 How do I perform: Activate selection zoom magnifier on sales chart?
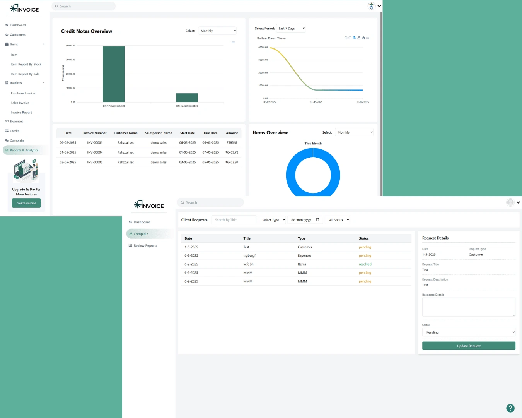pyautogui.click(x=355, y=38)
